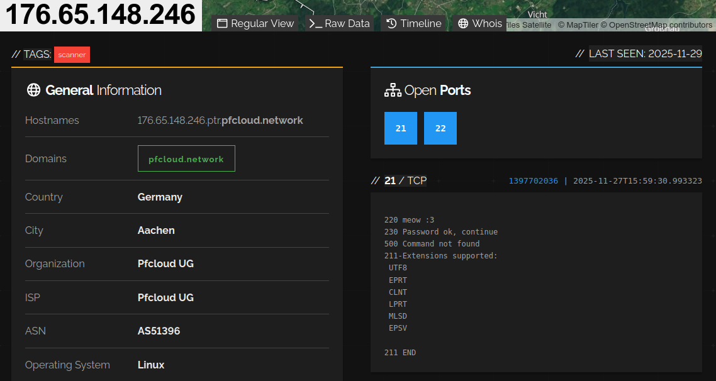Click the clock icon on the Timeline tab

pos(391,23)
